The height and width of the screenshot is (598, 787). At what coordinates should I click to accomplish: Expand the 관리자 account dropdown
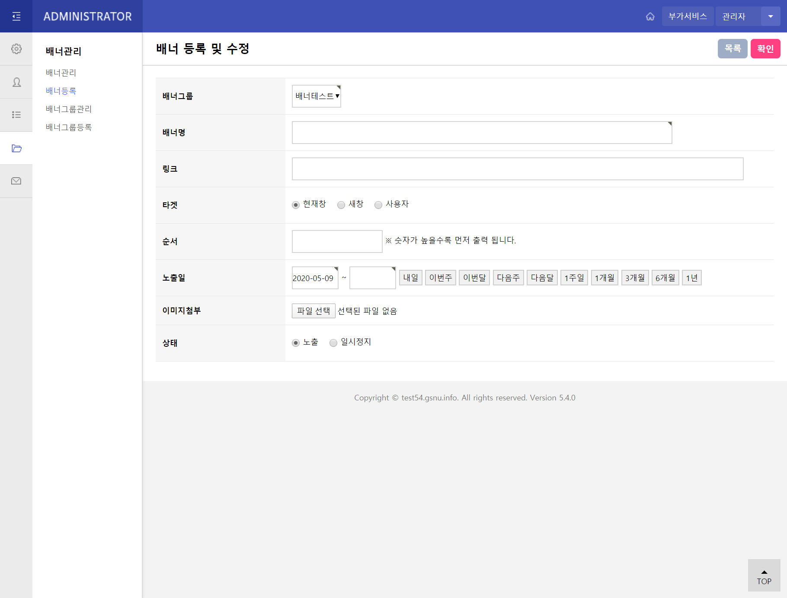771,16
